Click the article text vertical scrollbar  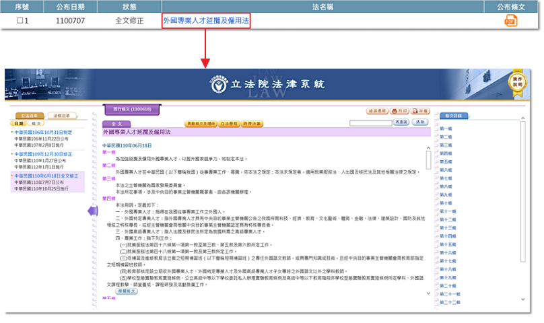coord(429,222)
